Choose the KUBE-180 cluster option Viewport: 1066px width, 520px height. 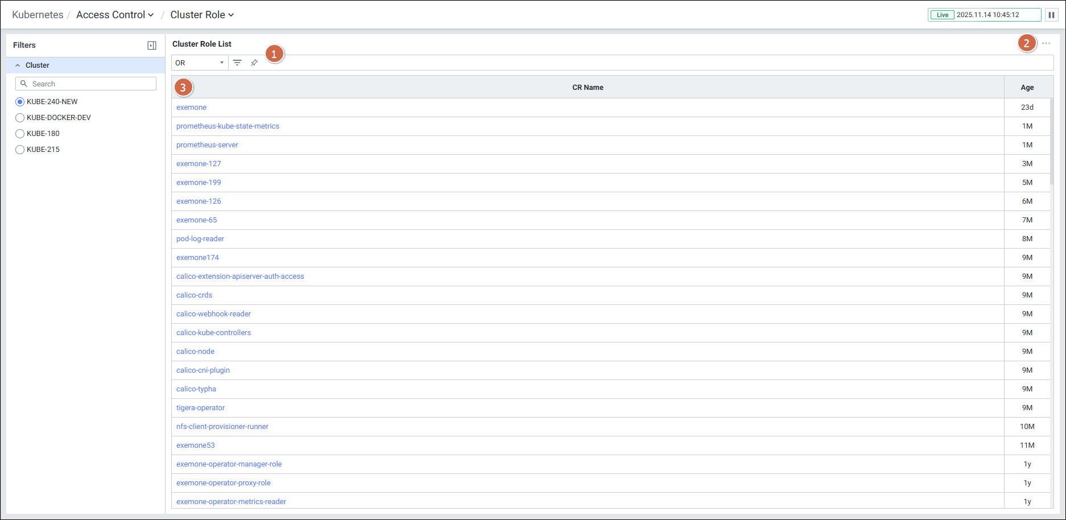[x=20, y=134]
